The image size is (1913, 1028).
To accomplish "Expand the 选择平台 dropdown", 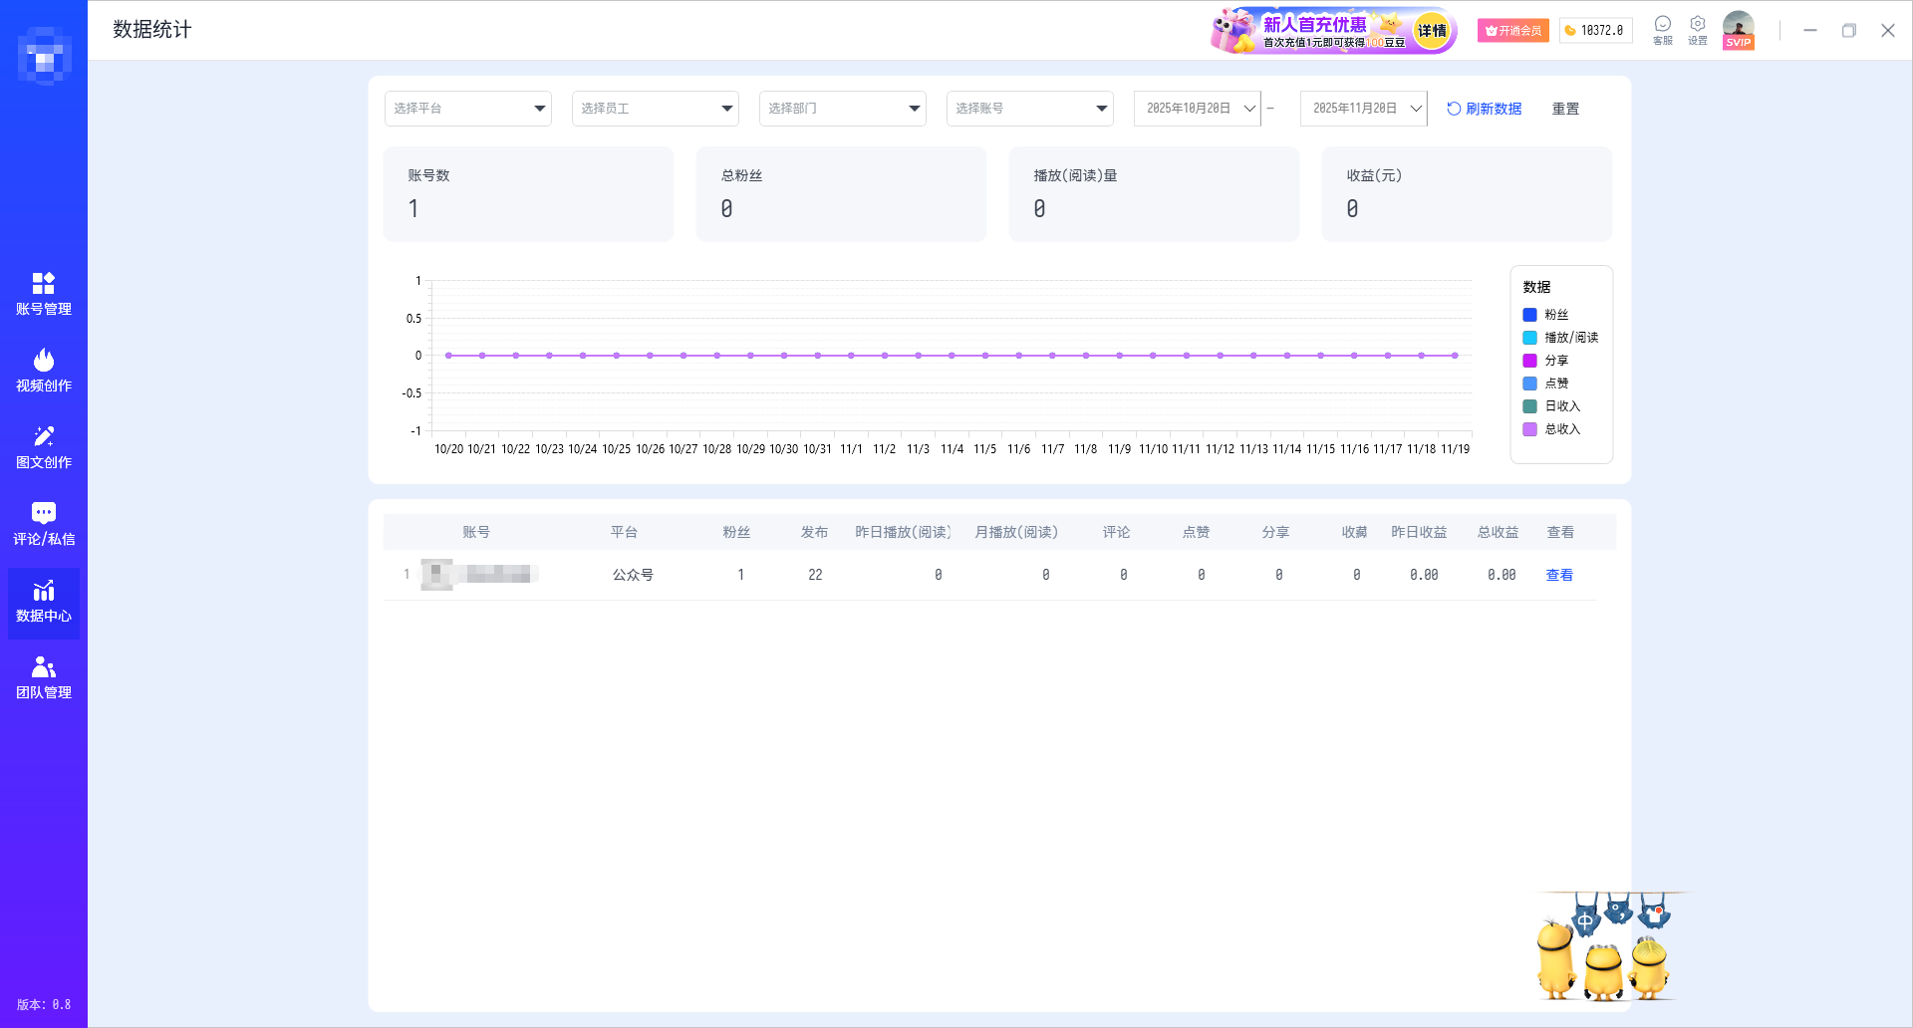I will pyautogui.click(x=467, y=109).
